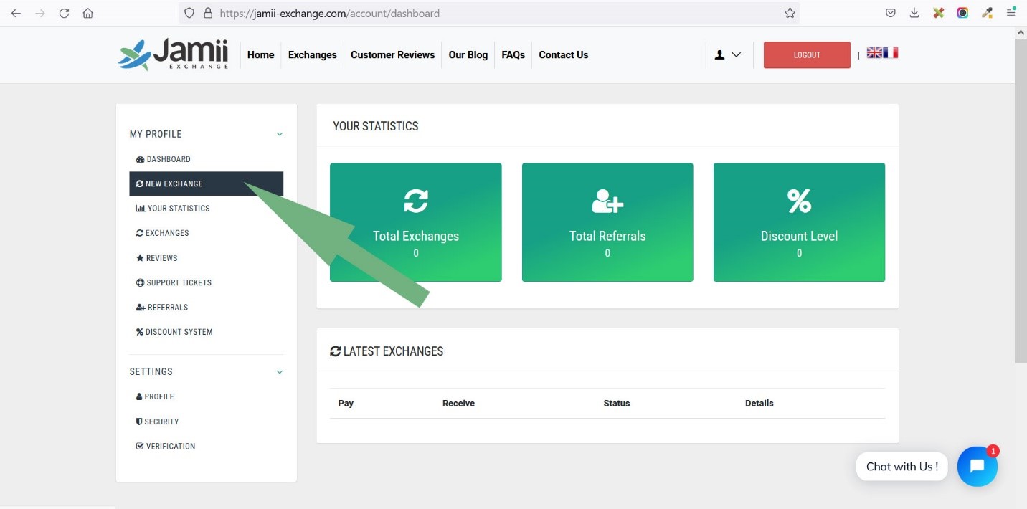Collapse the My Profile section chevron
The image size is (1027, 509).
coord(280,134)
